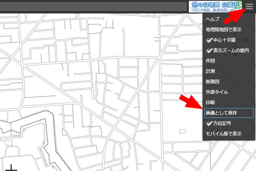The width and height of the screenshot is (256, 171).
Task: Toggle the 中心十字線 center crosshair option
Action: [223, 40]
